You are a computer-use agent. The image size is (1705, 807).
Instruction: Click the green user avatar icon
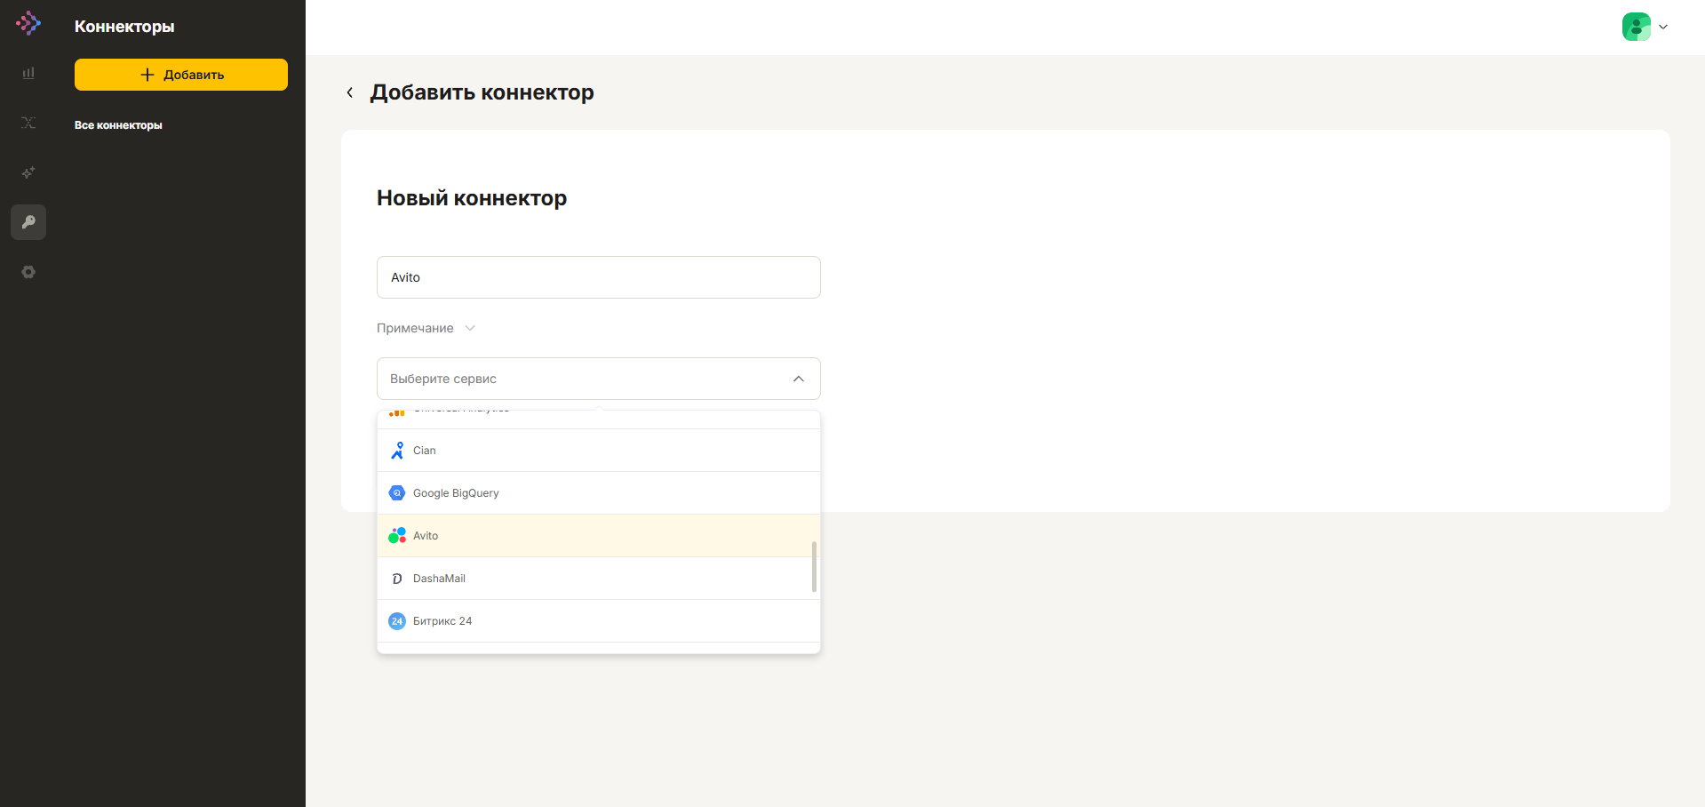point(1636,27)
